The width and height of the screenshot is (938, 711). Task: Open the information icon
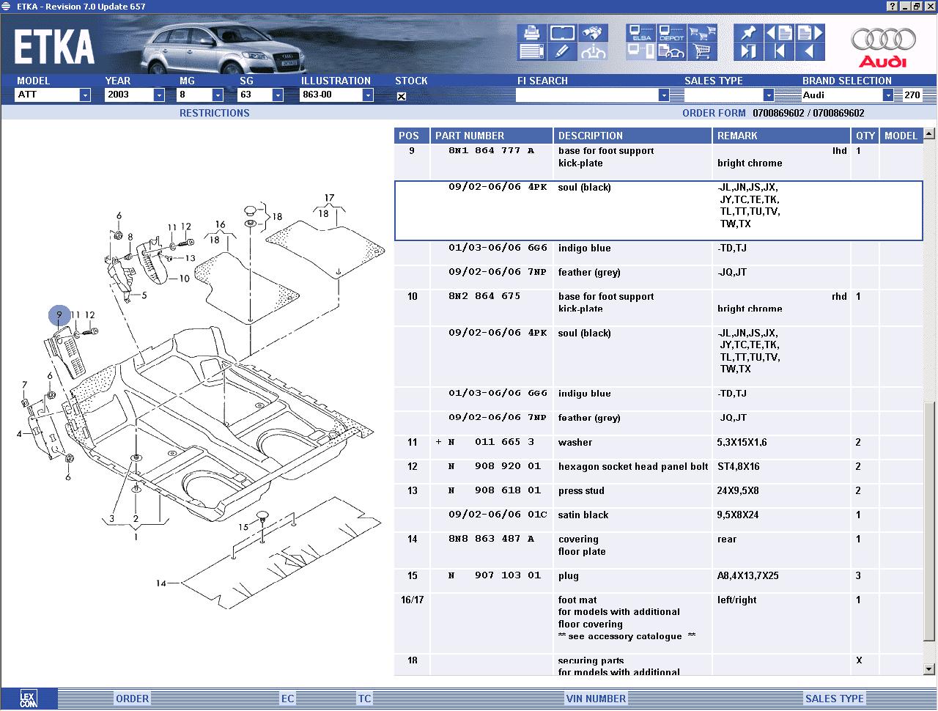594,51
